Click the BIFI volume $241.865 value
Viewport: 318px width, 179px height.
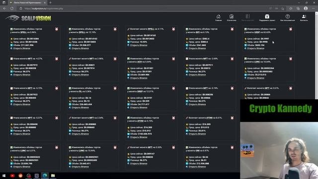(201, 45)
